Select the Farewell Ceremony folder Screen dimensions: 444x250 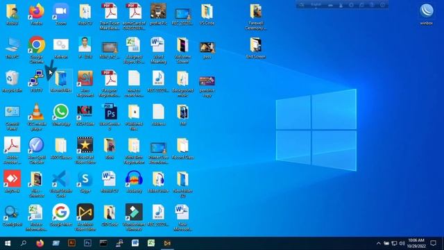256,16
